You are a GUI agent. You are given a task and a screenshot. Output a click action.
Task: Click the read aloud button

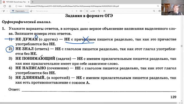[x=42, y=11]
